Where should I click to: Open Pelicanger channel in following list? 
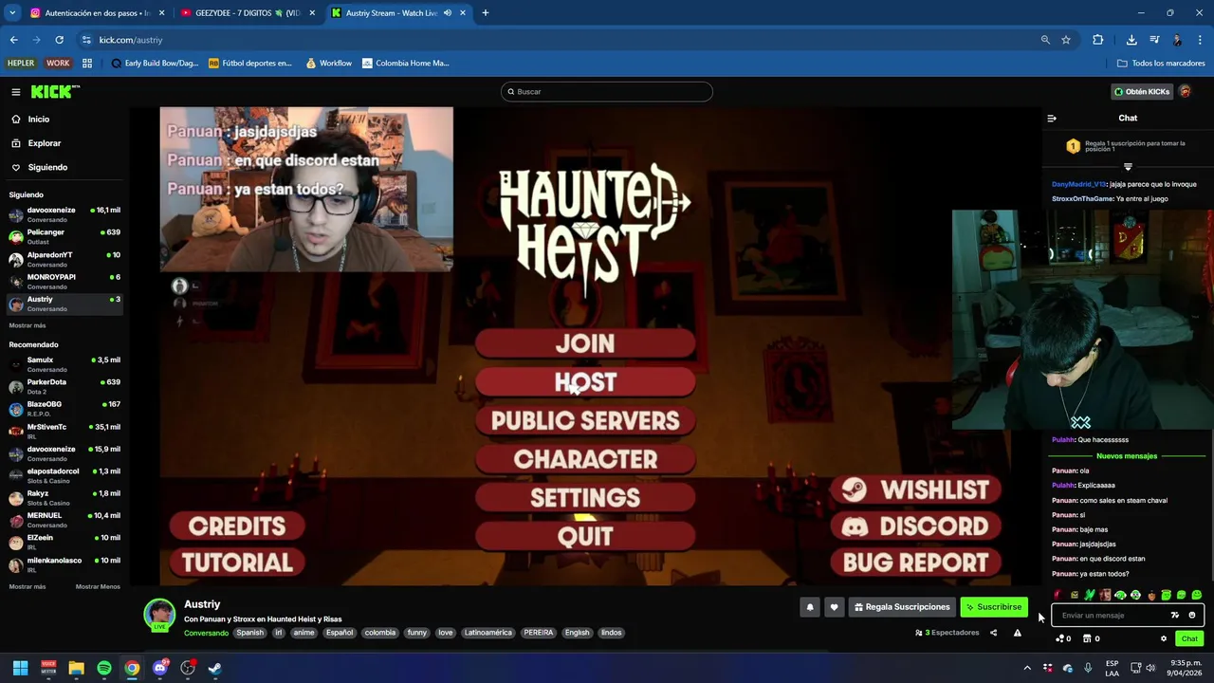click(x=64, y=236)
